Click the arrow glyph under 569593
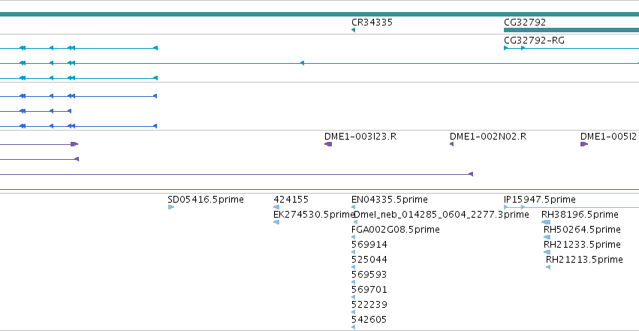The image size is (639, 331). tap(354, 282)
